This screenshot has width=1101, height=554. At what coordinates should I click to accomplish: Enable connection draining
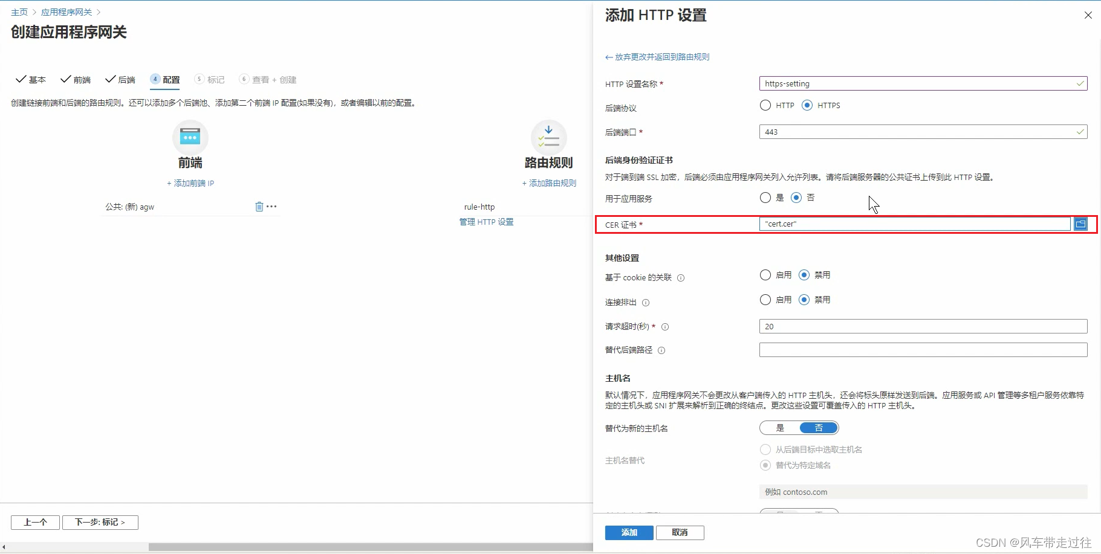tap(765, 300)
